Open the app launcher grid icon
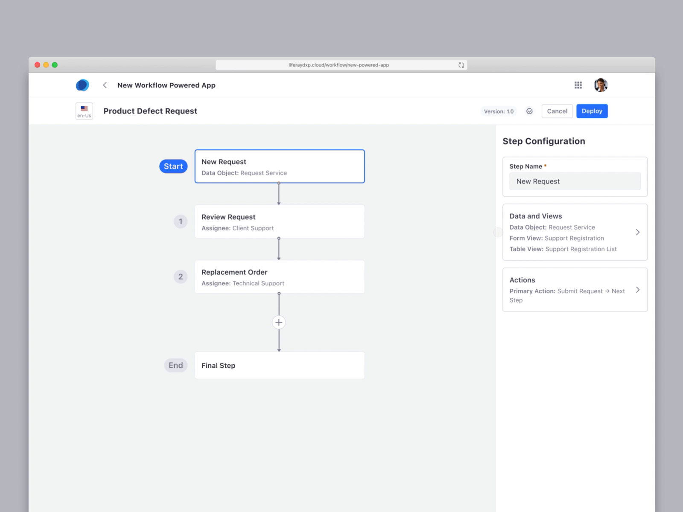The image size is (683, 512). click(578, 85)
